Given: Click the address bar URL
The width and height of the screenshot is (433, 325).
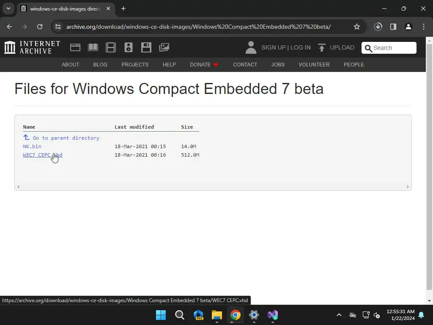Looking at the screenshot, I should (x=198, y=27).
